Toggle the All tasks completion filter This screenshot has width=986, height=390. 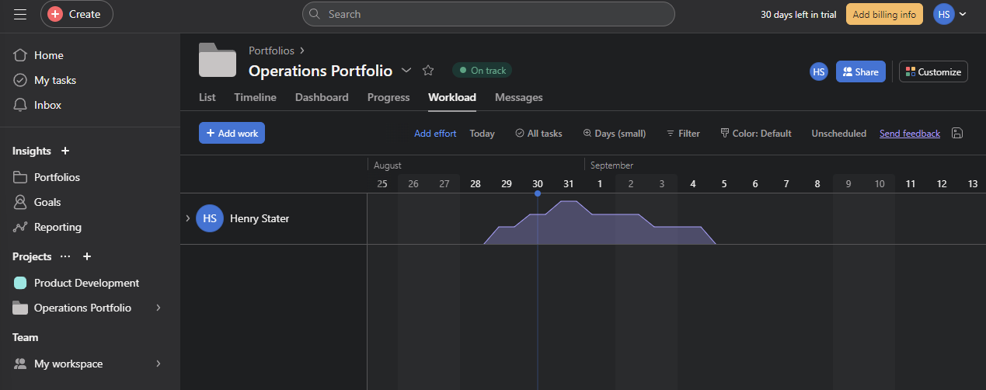coord(538,134)
